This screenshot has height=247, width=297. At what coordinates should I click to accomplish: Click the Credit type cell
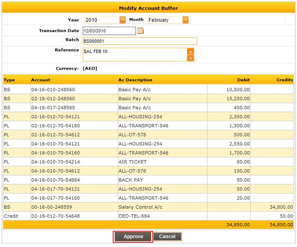(11, 216)
